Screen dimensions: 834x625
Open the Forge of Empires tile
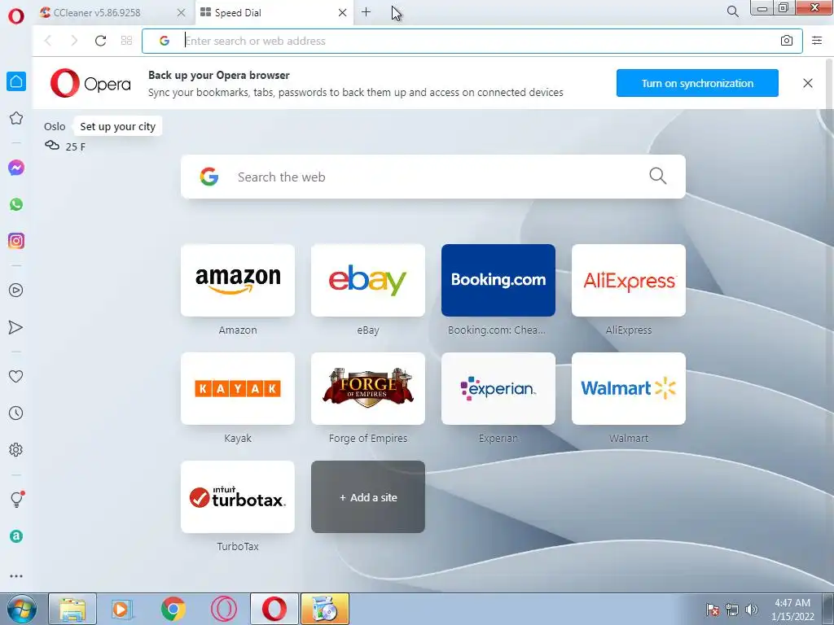pos(368,388)
